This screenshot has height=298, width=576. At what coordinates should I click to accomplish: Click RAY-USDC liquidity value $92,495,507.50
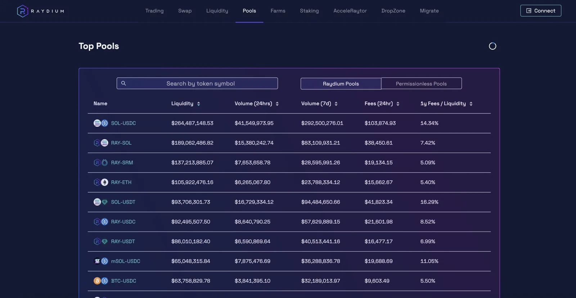[191, 222]
